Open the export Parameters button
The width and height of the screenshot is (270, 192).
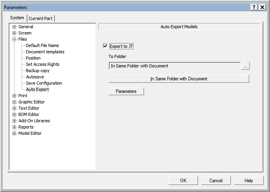[x=126, y=91]
